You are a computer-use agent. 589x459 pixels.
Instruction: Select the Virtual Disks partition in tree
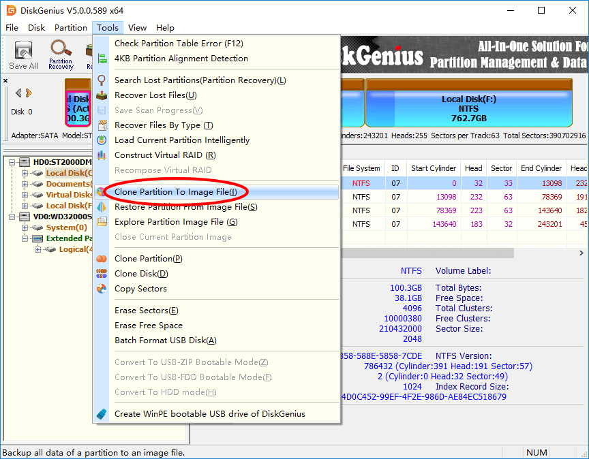pos(69,195)
